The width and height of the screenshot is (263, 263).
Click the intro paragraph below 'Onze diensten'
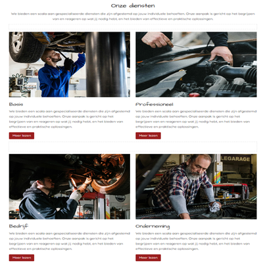click(x=133, y=16)
